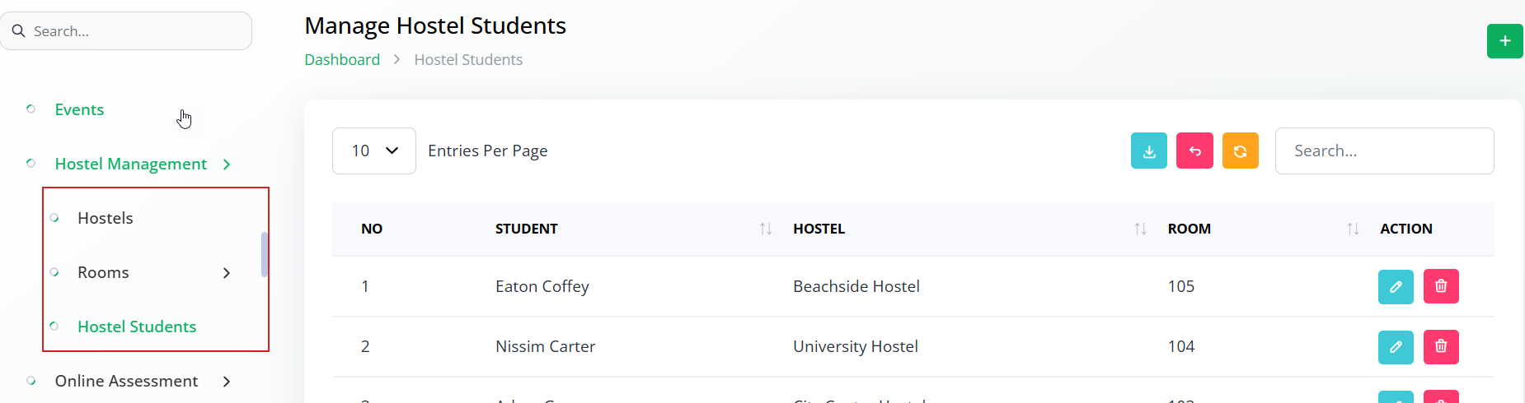Expand the Rooms submenu chevron
Image resolution: width=1525 pixels, height=403 pixels.
(x=227, y=273)
